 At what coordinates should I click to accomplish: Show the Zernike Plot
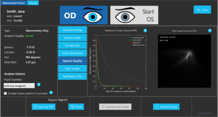point(72,45)
